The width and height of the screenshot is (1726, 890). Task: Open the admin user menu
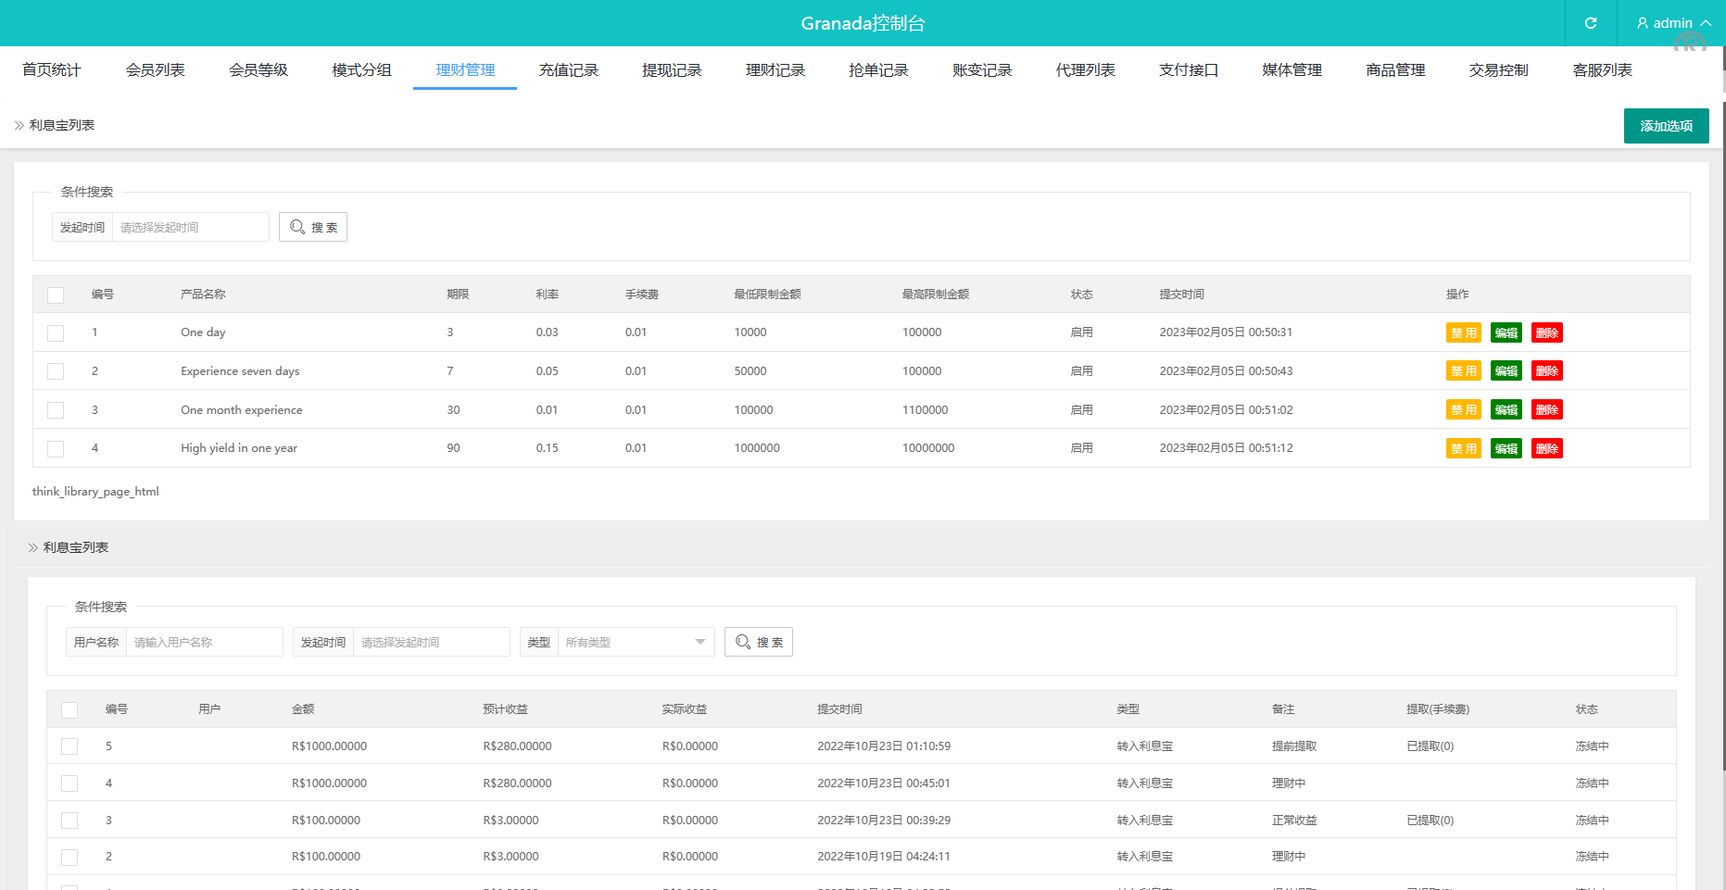click(1672, 23)
